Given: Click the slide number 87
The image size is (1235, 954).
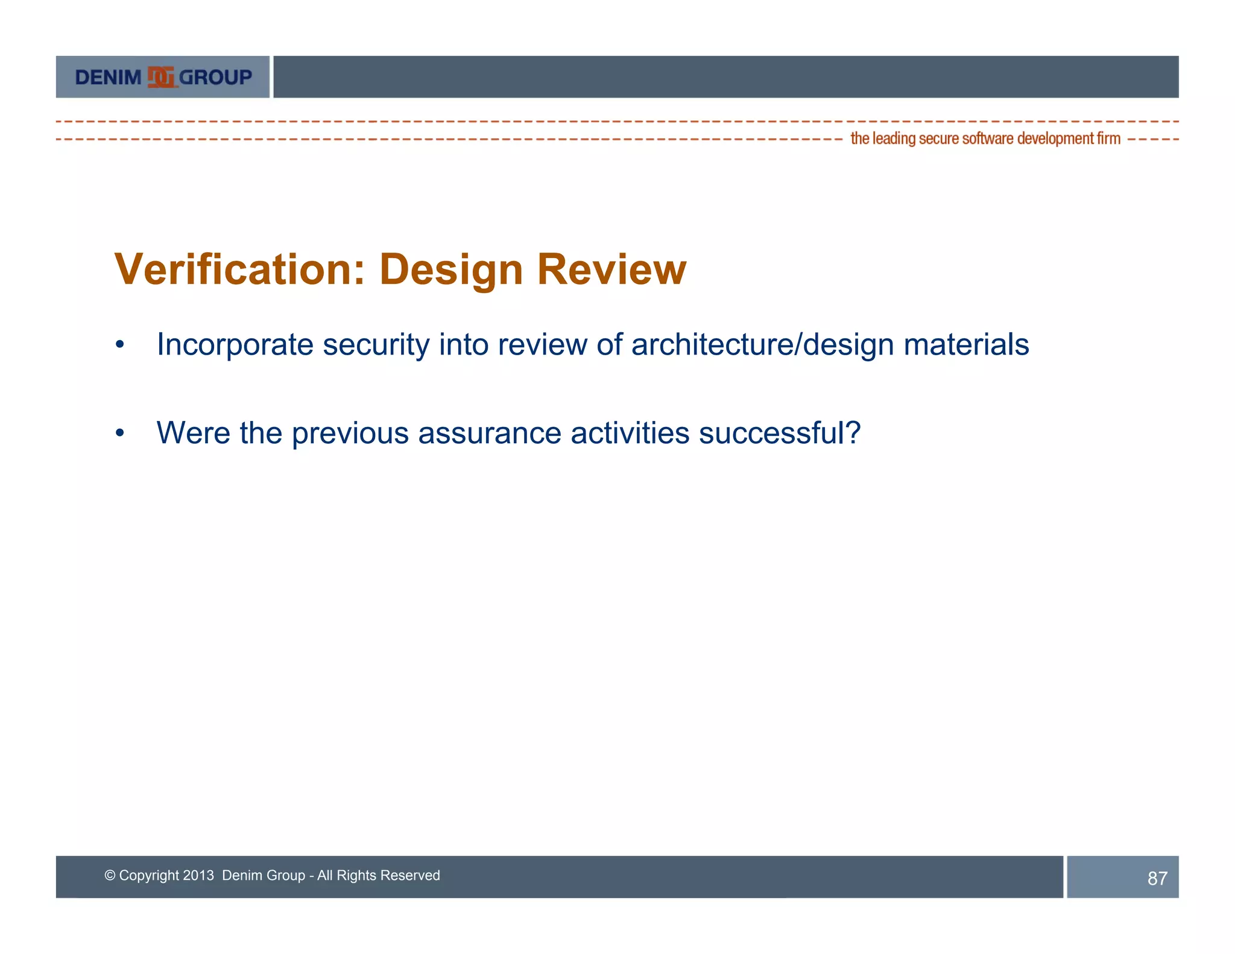Looking at the screenshot, I should click(1157, 878).
